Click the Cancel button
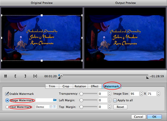The height and width of the screenshot is (121, 167). (x=138, y=117)
